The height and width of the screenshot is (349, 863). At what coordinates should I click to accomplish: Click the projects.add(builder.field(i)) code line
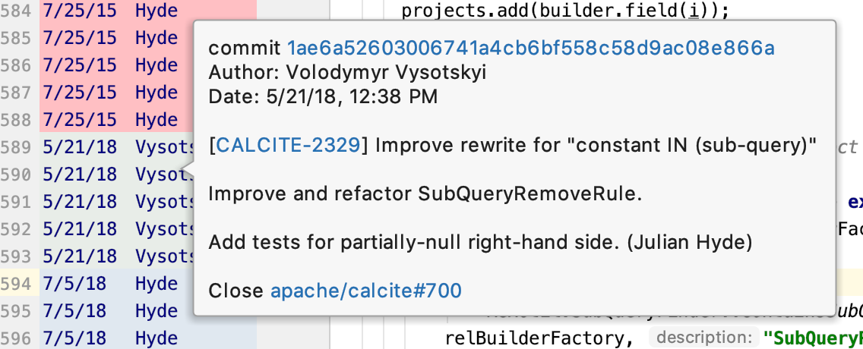[x=564, y=11]
